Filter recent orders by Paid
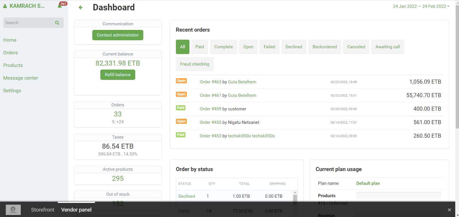 point(200,47)
